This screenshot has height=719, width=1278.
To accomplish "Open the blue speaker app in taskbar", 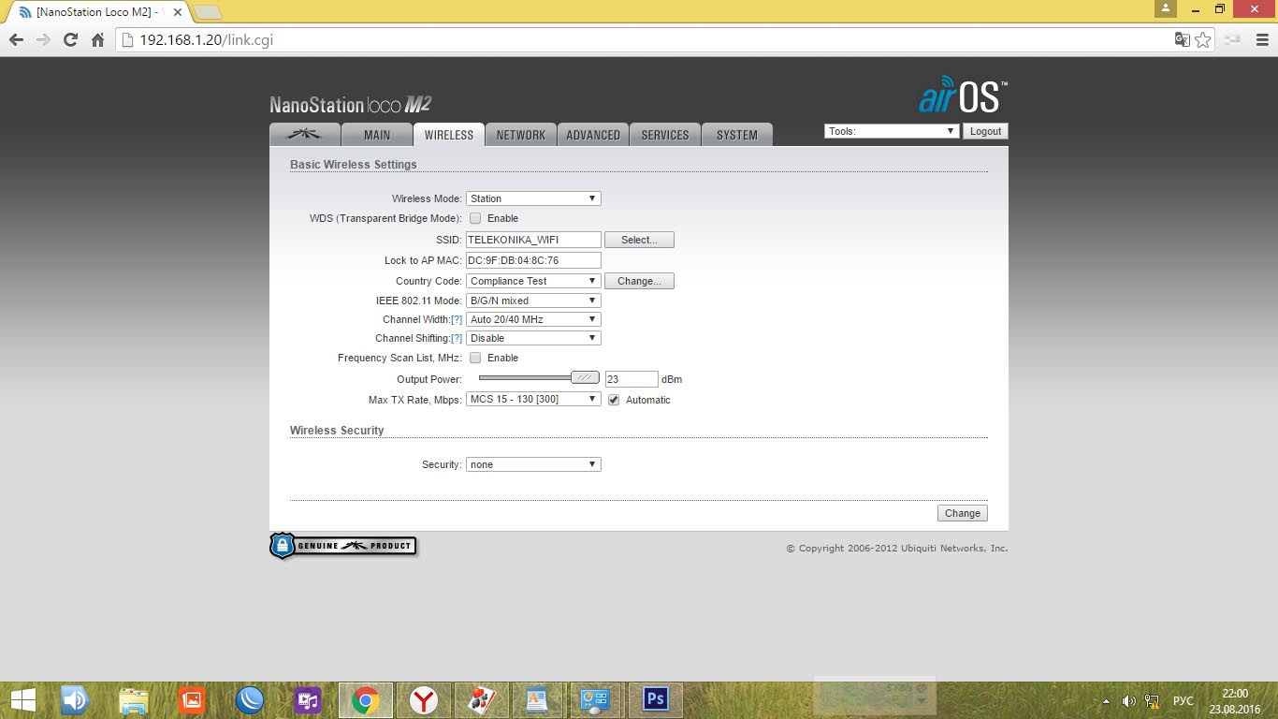I will [x=75, y=699].
